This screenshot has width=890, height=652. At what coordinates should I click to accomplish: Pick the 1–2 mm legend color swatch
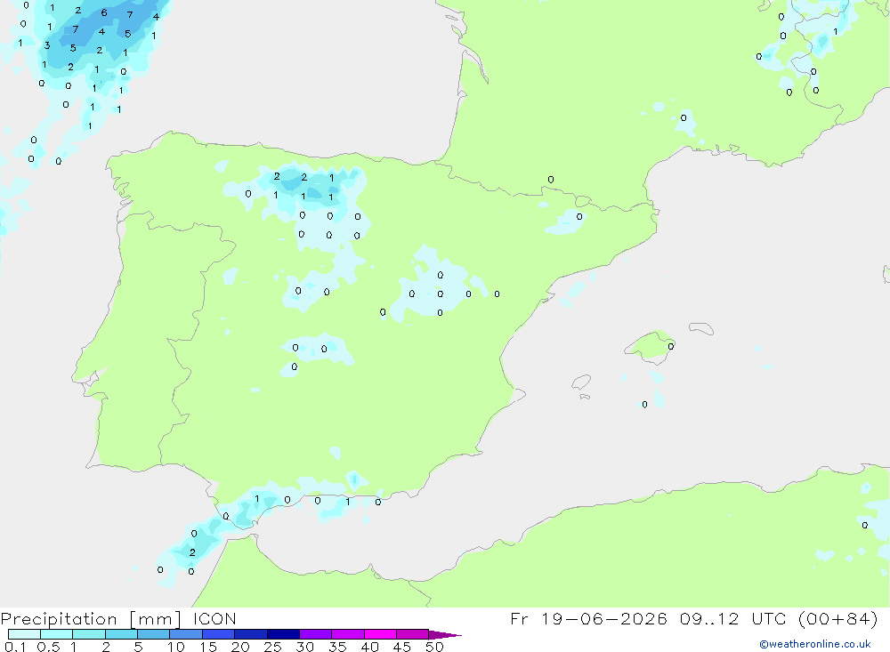pos(89,634)
